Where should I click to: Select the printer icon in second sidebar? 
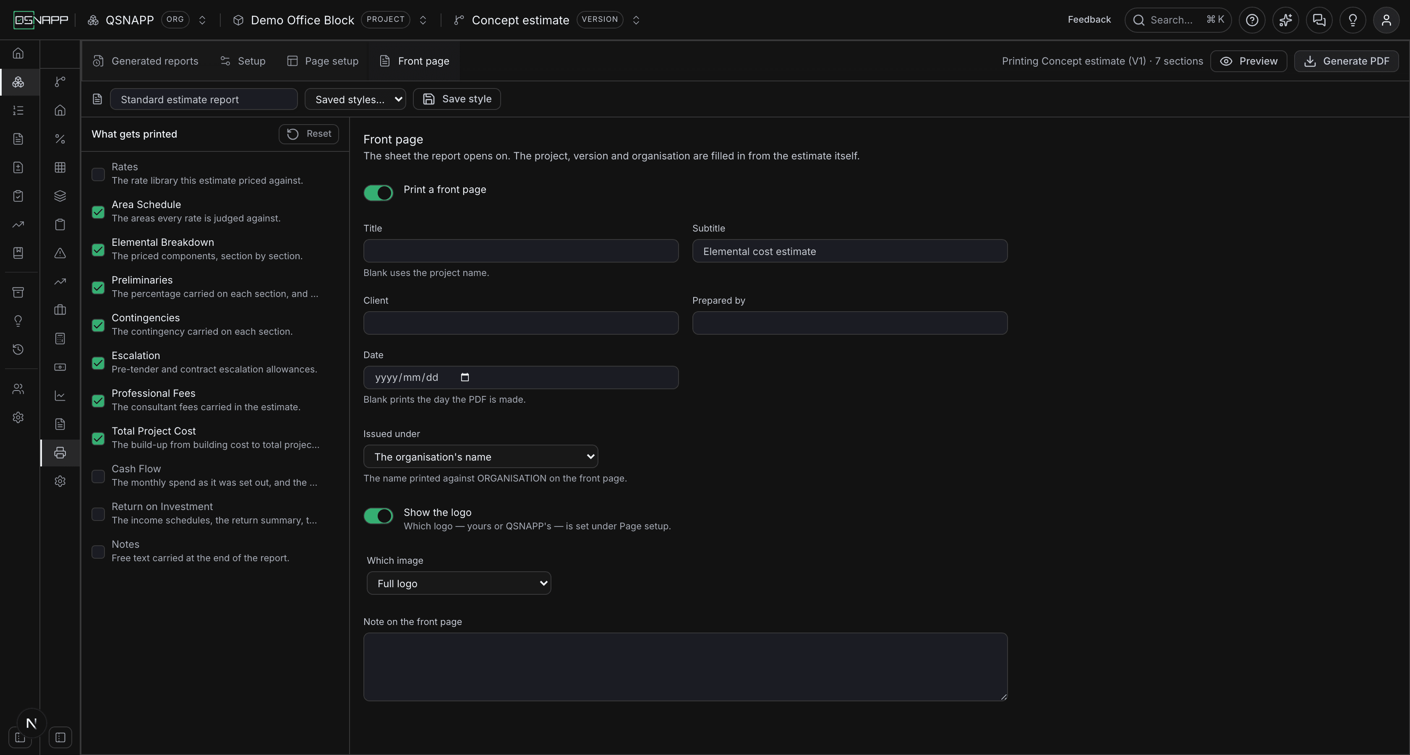60,453
